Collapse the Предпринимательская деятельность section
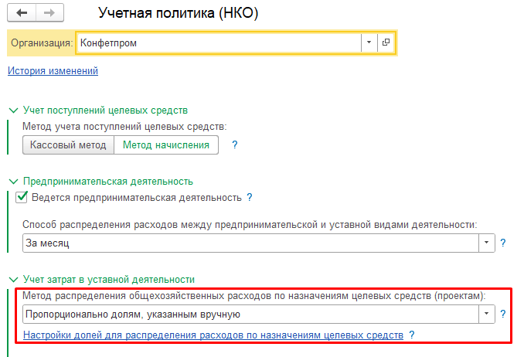Viewport: 524px width, 357px height. pyautogui.click(x=12, y=182)
